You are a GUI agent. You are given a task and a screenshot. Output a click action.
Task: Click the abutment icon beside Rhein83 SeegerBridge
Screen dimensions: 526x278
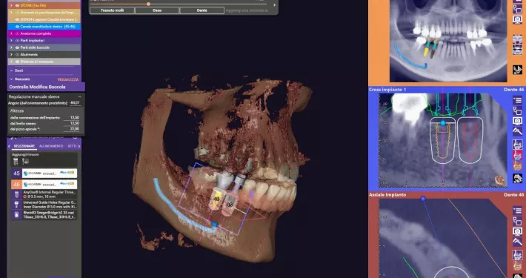16,214
